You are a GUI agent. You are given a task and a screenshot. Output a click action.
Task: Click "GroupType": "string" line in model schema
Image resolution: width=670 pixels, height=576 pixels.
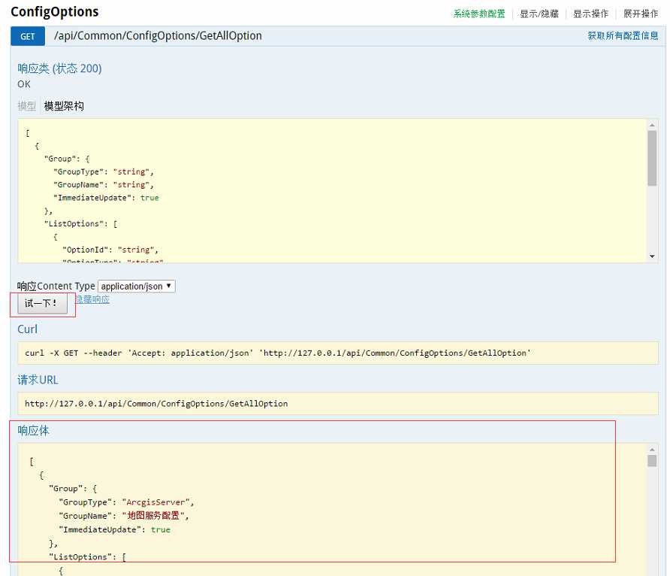coord(104,172)
